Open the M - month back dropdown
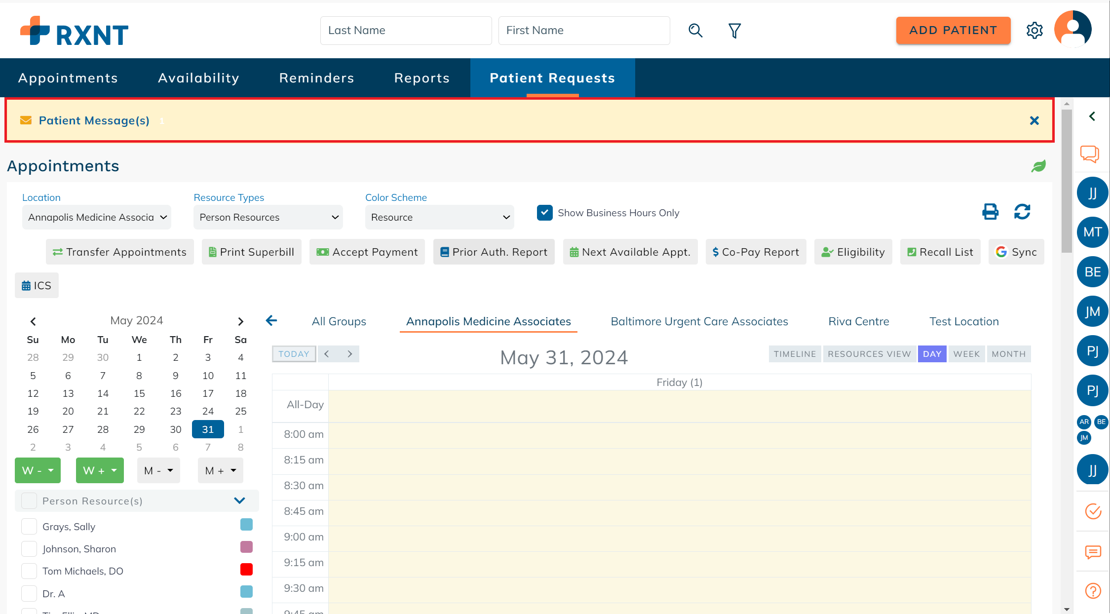1110x614 pixels. click(158, 470)
